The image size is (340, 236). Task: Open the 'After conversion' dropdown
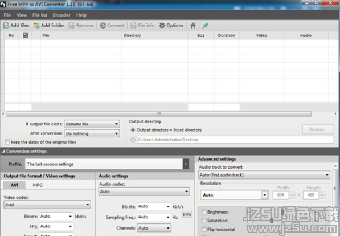click(x=92, y=133)
